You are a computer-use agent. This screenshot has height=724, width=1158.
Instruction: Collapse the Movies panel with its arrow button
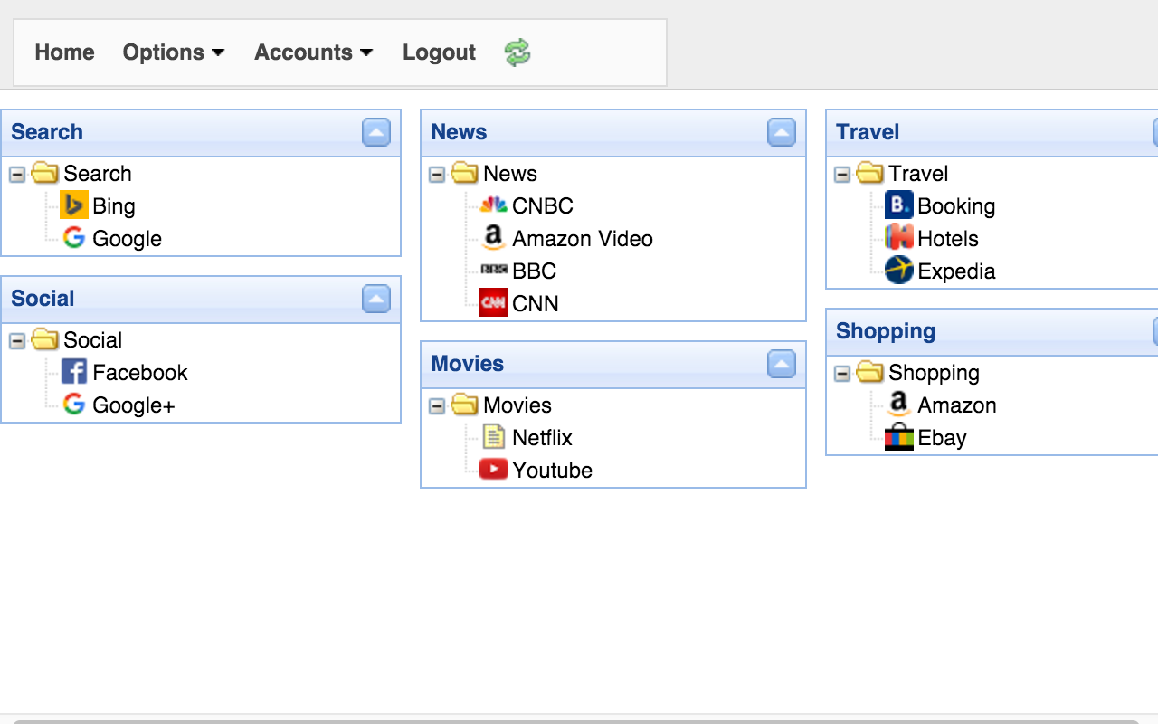click(782, 364)
